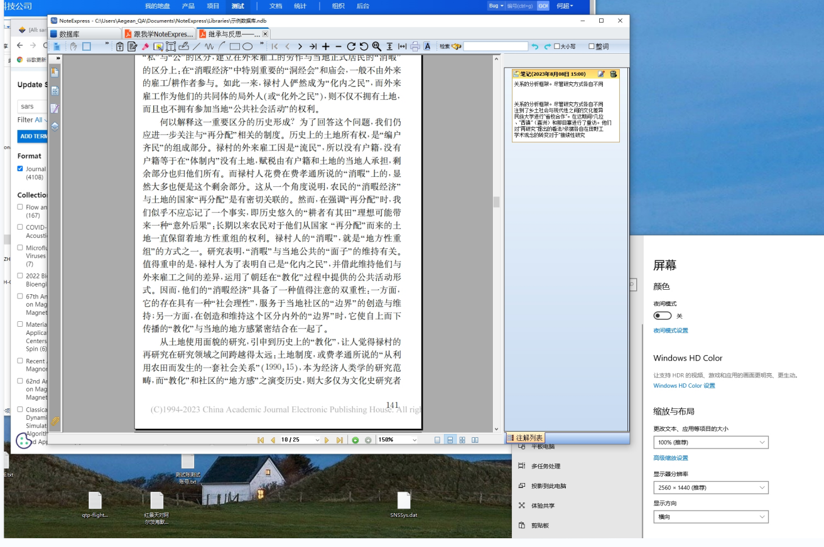
Task: Click the green go-back circle button
Action: pos(355,440)
